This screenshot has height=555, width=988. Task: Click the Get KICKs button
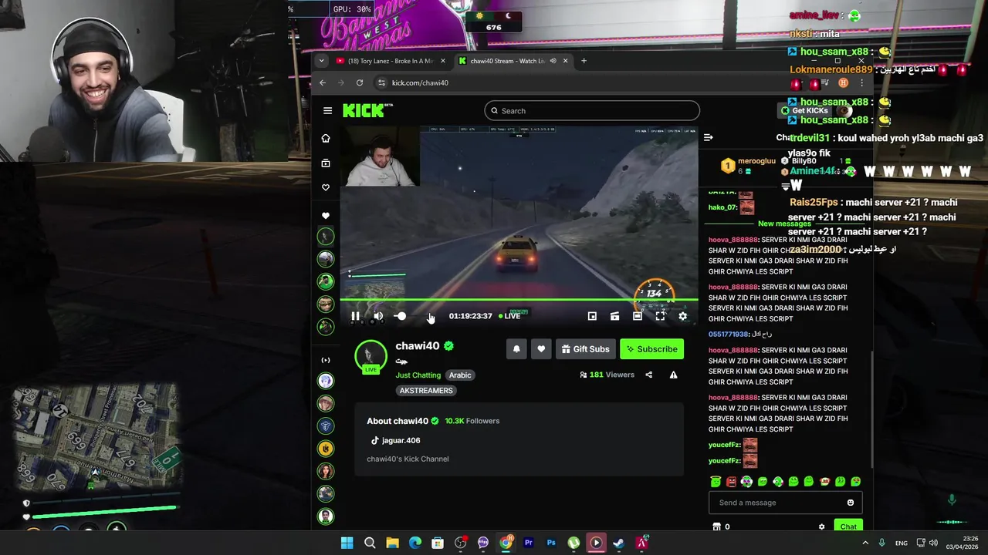[805, 111]
